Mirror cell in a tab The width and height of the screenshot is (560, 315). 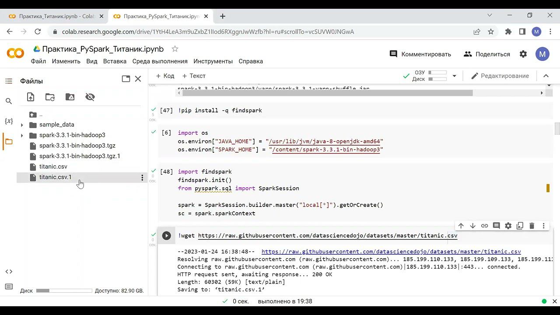[520, 226]
